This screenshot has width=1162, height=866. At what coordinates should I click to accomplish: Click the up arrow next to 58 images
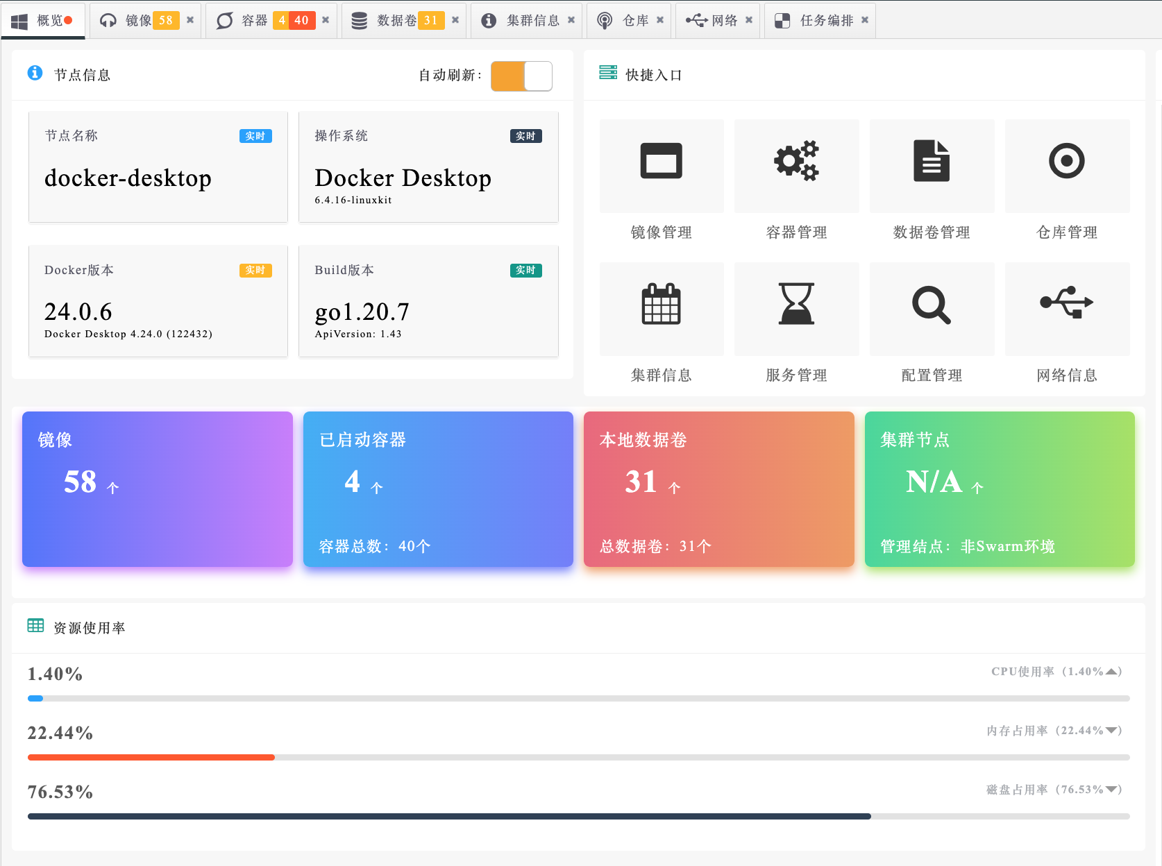click(x=113, y=488)
